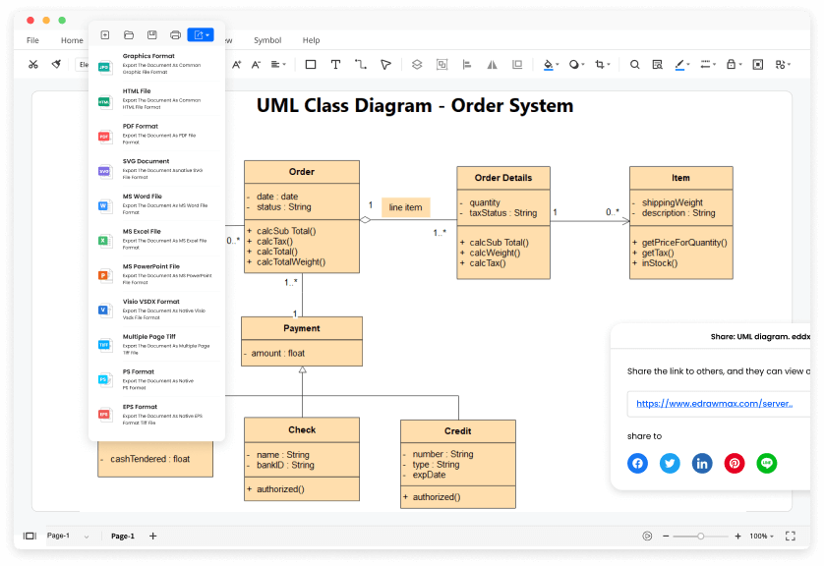
Task: Zoom in with the plus button
Action: (737, 537)
